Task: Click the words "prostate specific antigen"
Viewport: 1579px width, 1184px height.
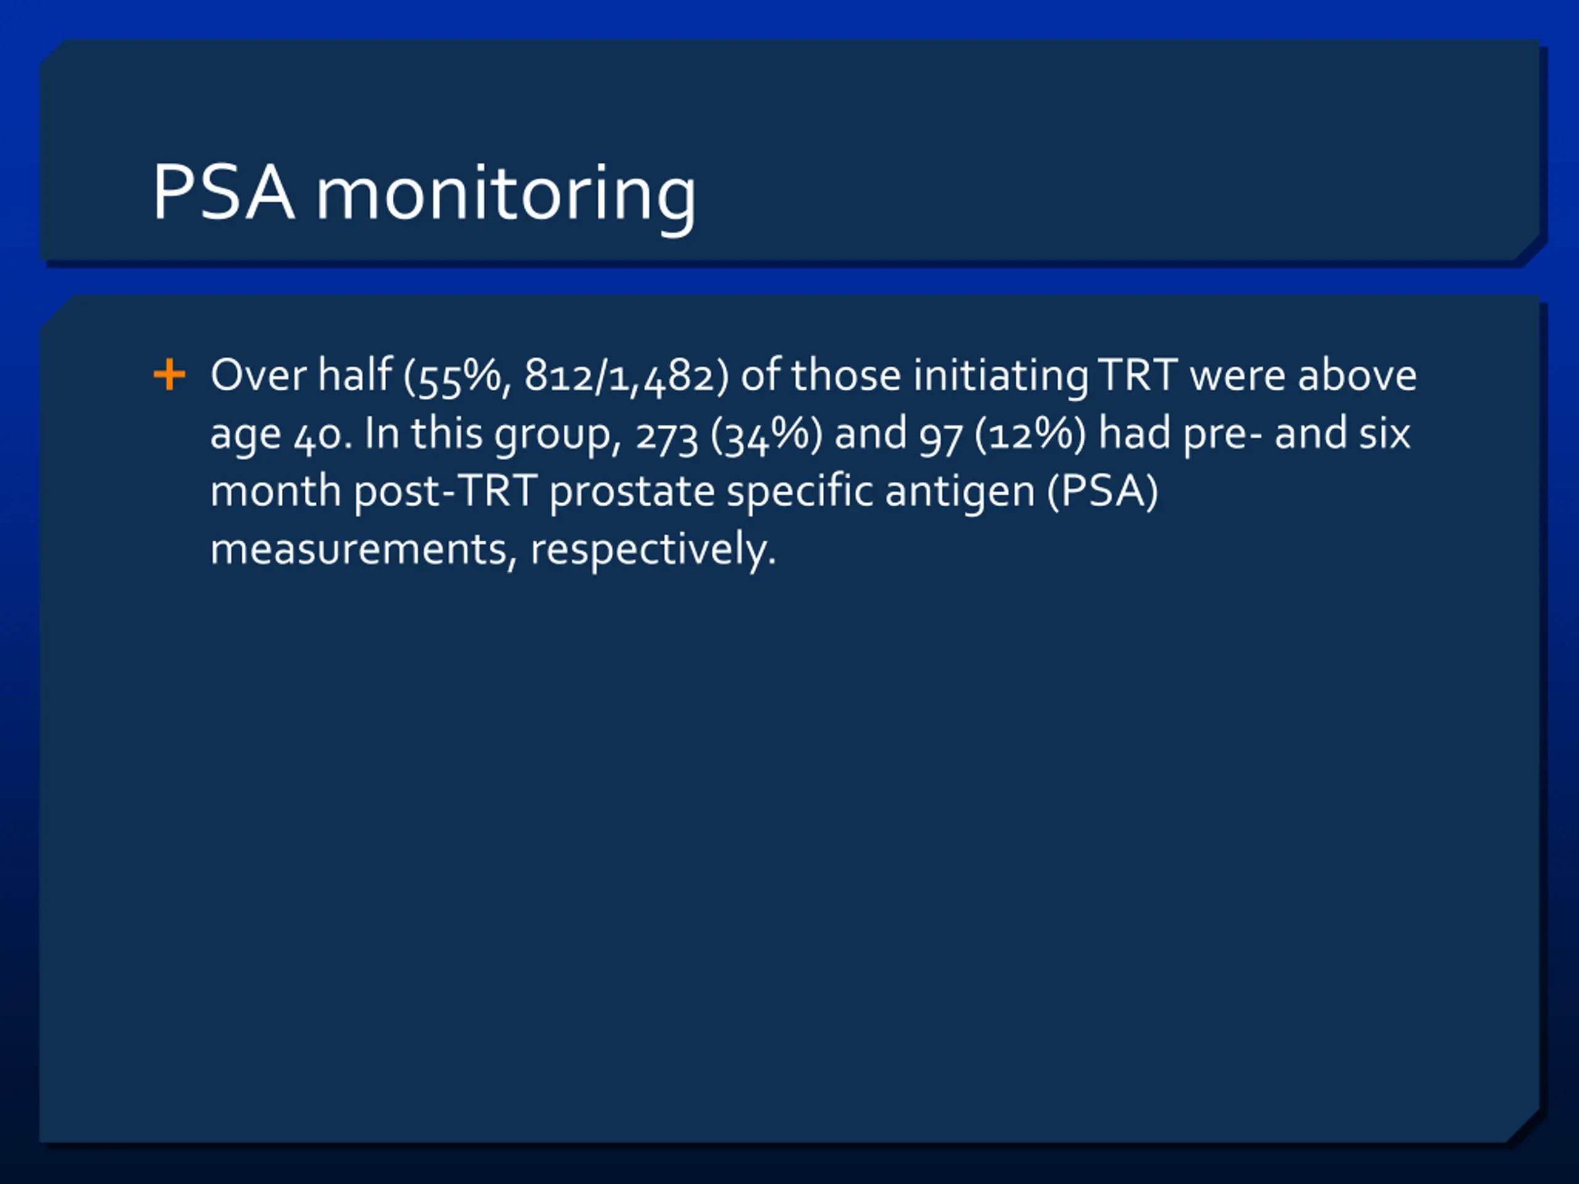Action: point(793,491)
